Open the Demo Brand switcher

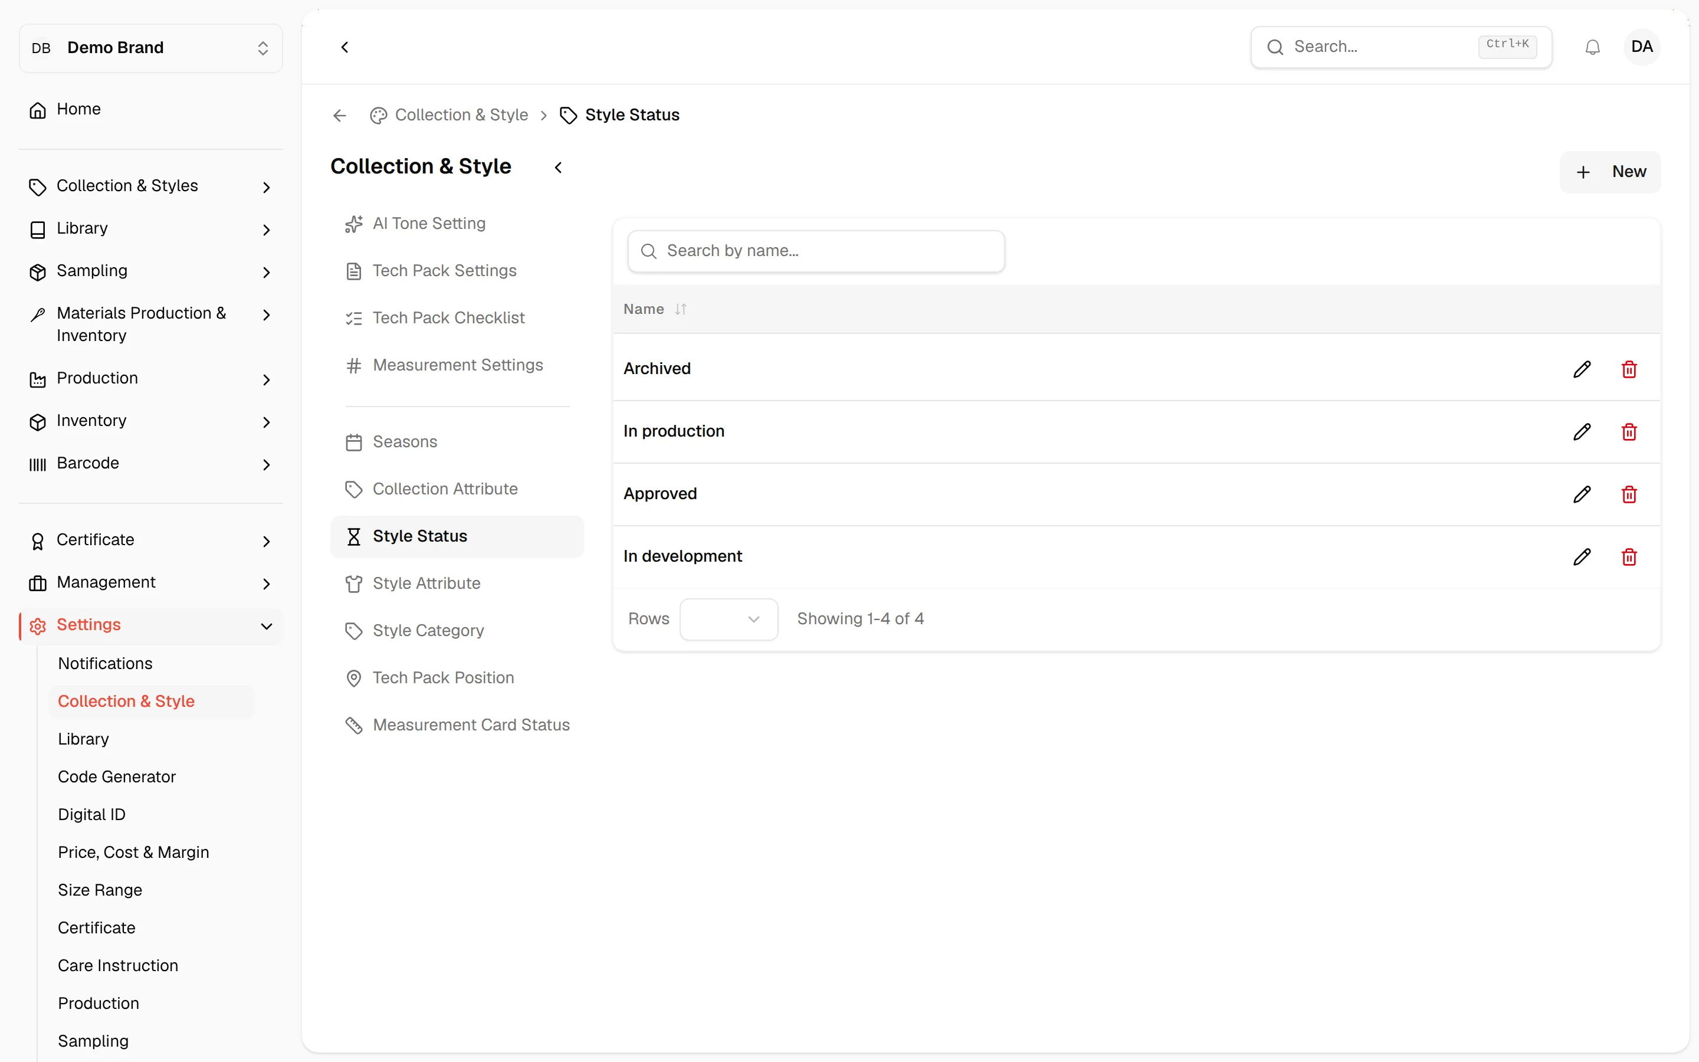(x=150, y=48)
